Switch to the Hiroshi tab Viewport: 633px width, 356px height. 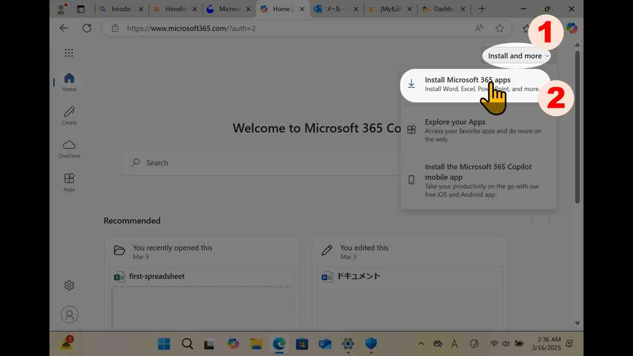coord(175,9)
